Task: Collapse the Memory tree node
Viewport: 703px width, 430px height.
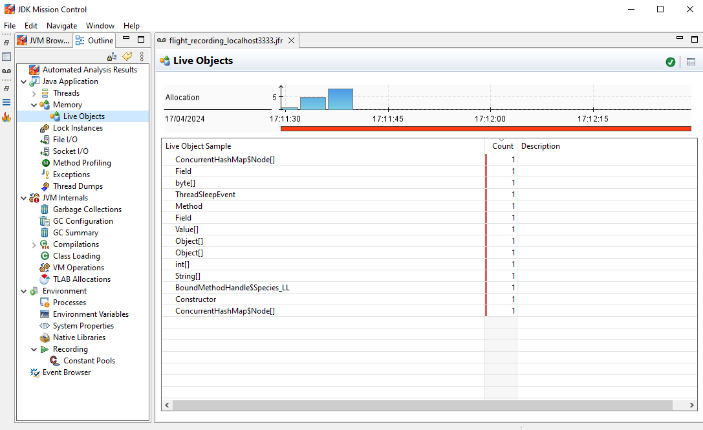Action: click(x=34, y=105)
